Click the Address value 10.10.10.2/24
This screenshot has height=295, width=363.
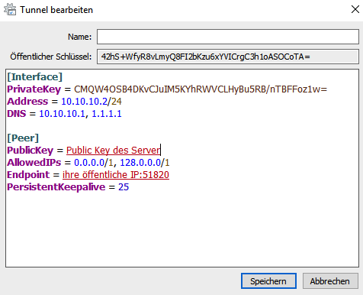pyautogui.click(x=92, y=102)
